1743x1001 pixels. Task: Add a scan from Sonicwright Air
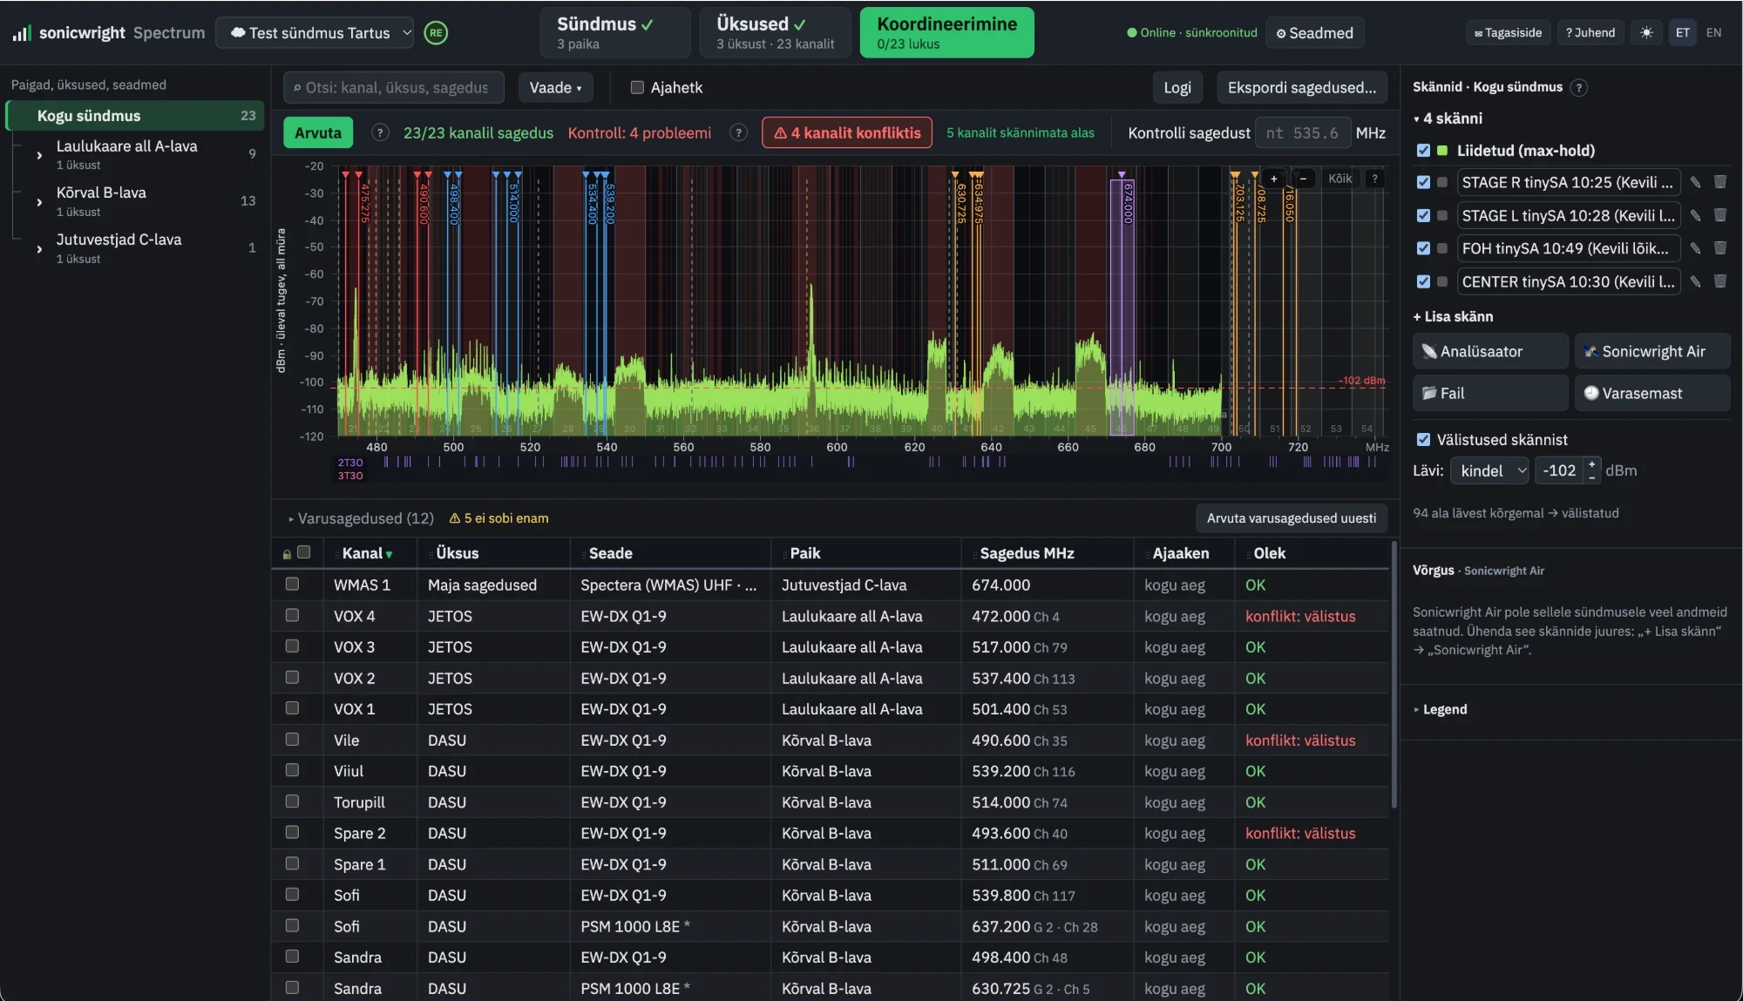point(1652,351)
